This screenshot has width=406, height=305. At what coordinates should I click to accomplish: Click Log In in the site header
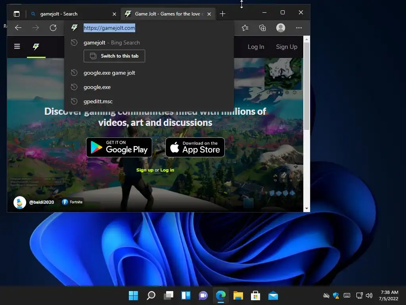256,47
